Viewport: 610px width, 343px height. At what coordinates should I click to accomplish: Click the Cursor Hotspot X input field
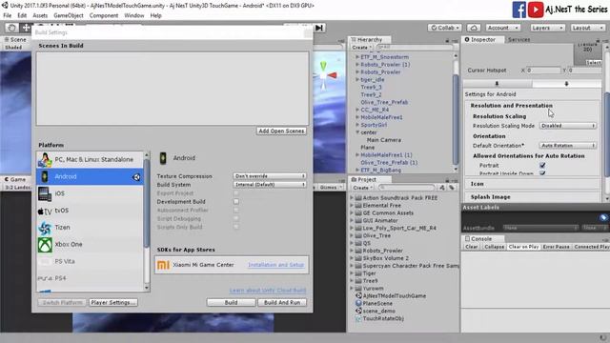543,71
